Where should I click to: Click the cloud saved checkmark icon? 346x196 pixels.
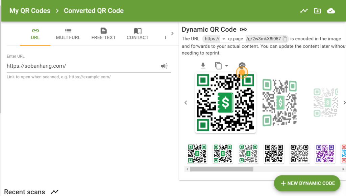(331, 10)
